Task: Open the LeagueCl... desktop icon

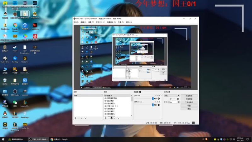Action: pyautogui.click(x=25, y=104)
